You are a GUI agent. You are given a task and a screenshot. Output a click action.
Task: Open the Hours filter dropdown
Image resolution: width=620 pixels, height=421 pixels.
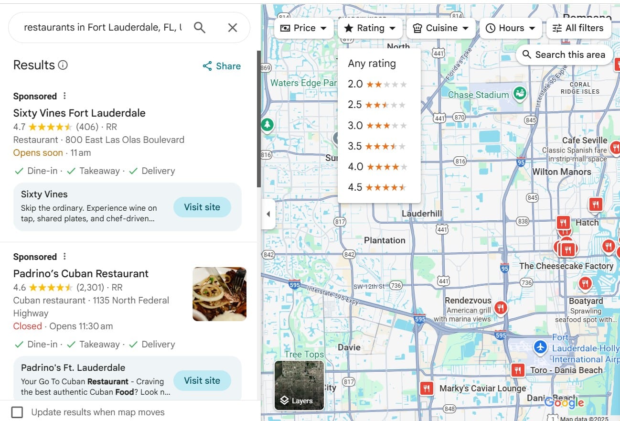pyautogui.click(x=511, y=28)
